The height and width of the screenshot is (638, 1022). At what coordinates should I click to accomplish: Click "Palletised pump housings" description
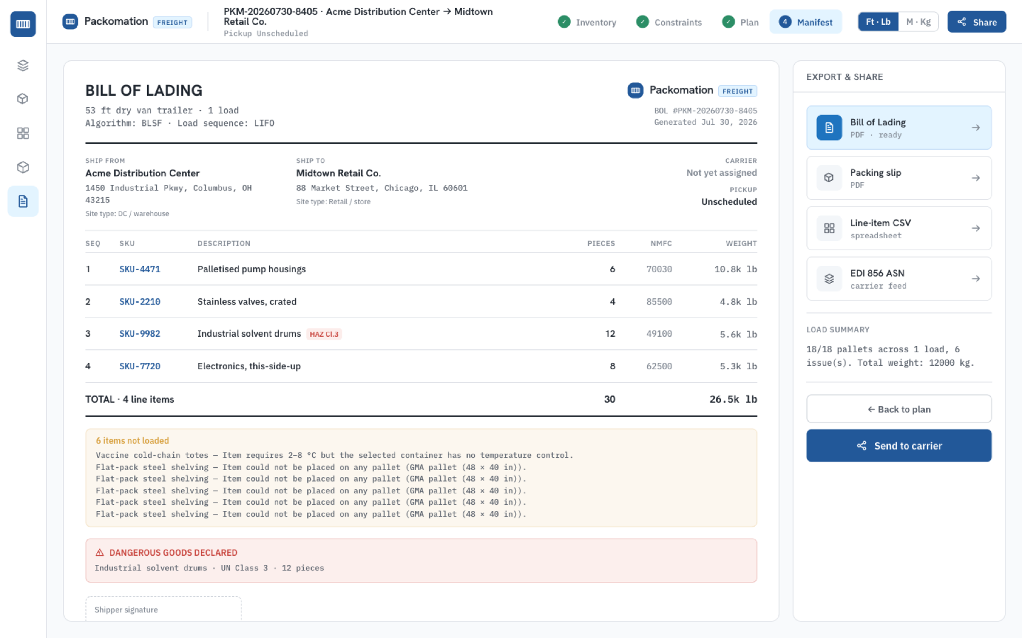click(x=252, y=269)
